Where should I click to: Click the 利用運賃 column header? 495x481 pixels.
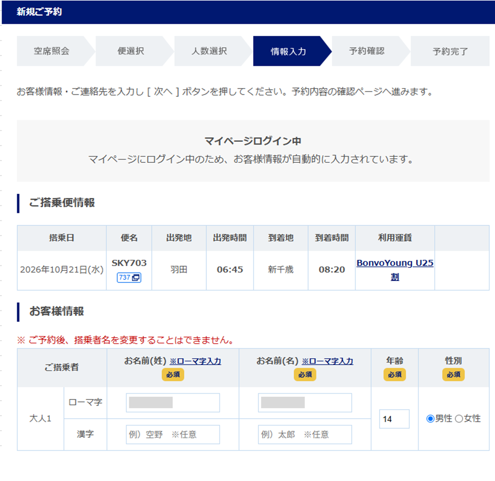coord(395,238)
